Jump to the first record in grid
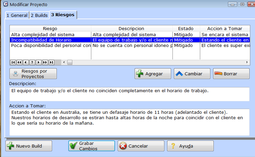Image resolution: width=255 pixels, height=157 pixels. click(13, 62)
